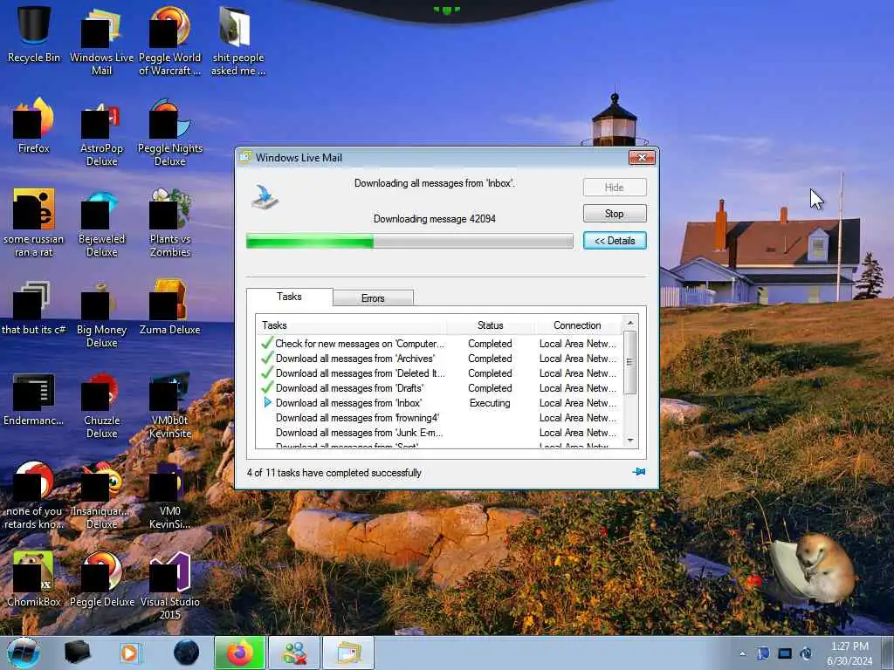Select Chuzzle Deluxe desktop icon
The height and width of the screenshot is (670, 894).
(101, 406)
